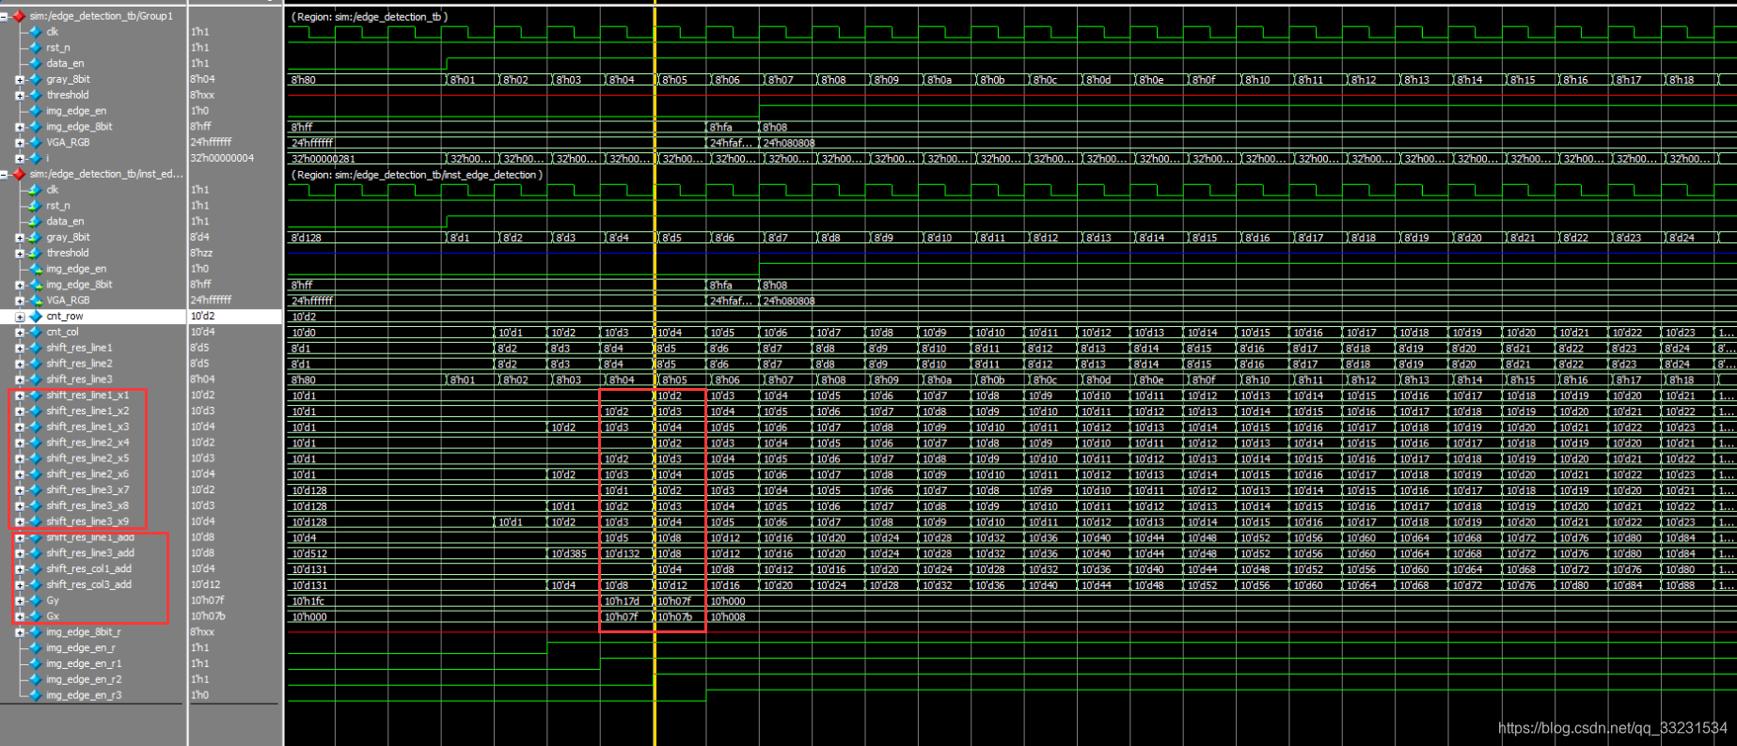The image size is (1737, 746).
Task: Click the diamond icon beside signal i
Action: (36, 158)
